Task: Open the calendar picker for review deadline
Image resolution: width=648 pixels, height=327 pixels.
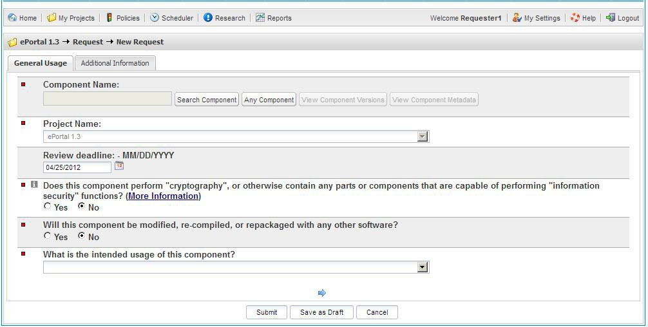Action: point(119,166)
